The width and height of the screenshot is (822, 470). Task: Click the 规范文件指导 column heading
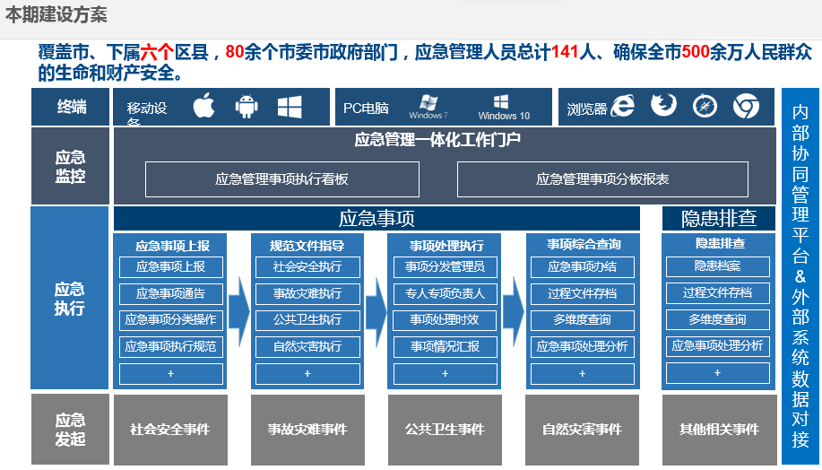(x=307, y=246)
